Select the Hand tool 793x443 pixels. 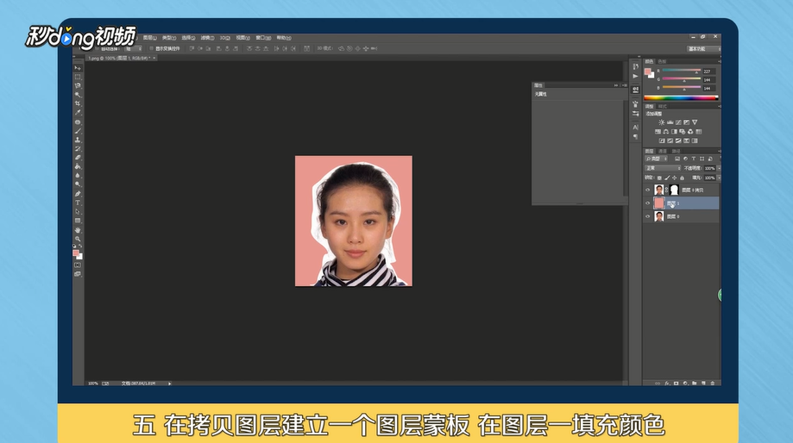[78, 230]
